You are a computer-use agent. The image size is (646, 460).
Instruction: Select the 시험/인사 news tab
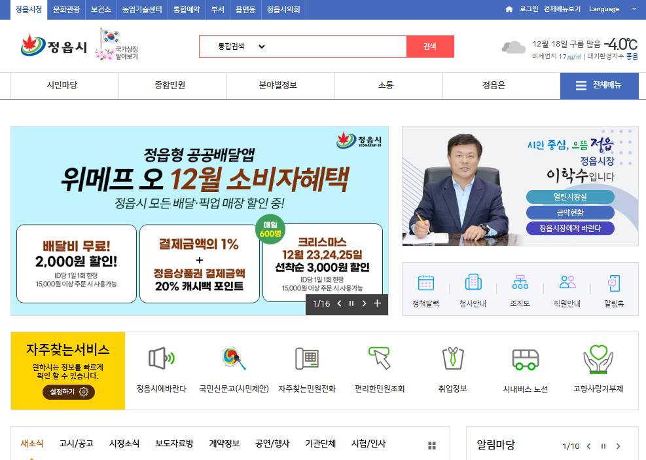(368, 444)
